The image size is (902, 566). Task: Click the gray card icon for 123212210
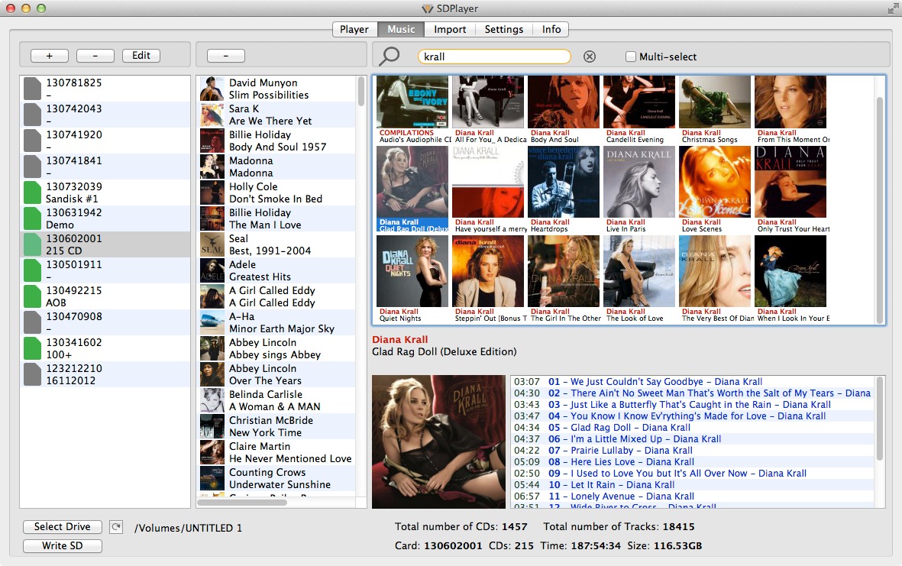click(32, 374)
